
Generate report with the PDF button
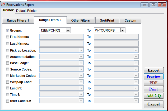tap(154, 83)
